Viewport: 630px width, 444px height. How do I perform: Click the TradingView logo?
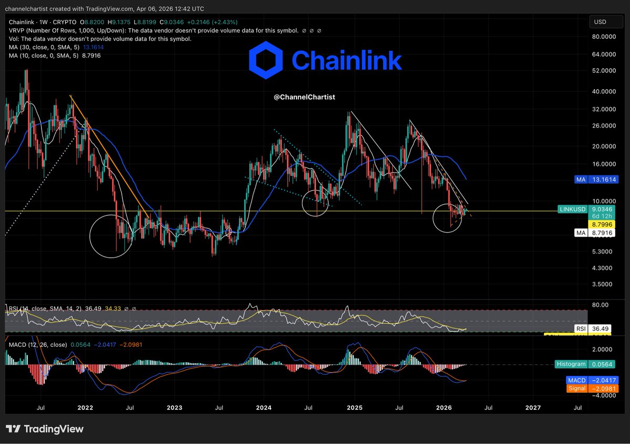[x=45, y=429]
